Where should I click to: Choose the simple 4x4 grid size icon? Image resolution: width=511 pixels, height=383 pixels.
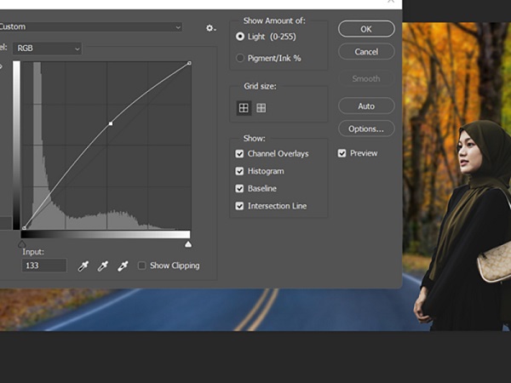(x=244, y=108)
